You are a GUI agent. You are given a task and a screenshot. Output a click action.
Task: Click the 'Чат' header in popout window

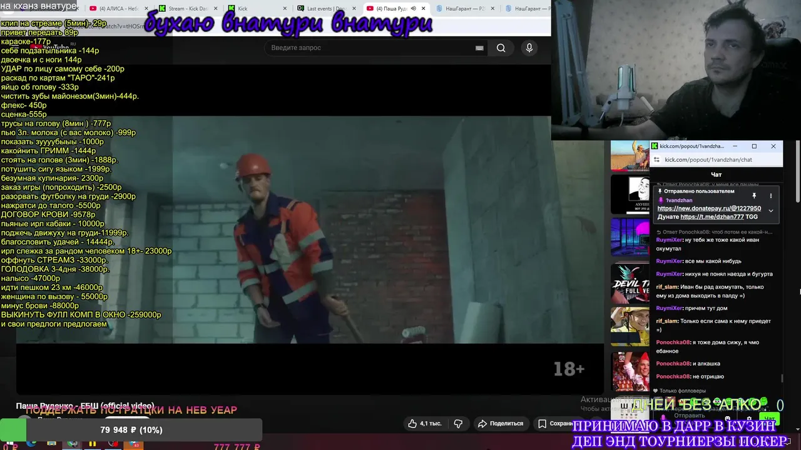coord(717,174)
